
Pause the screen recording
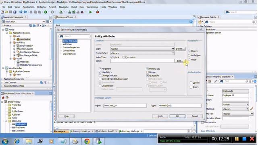tap(237, 139)
